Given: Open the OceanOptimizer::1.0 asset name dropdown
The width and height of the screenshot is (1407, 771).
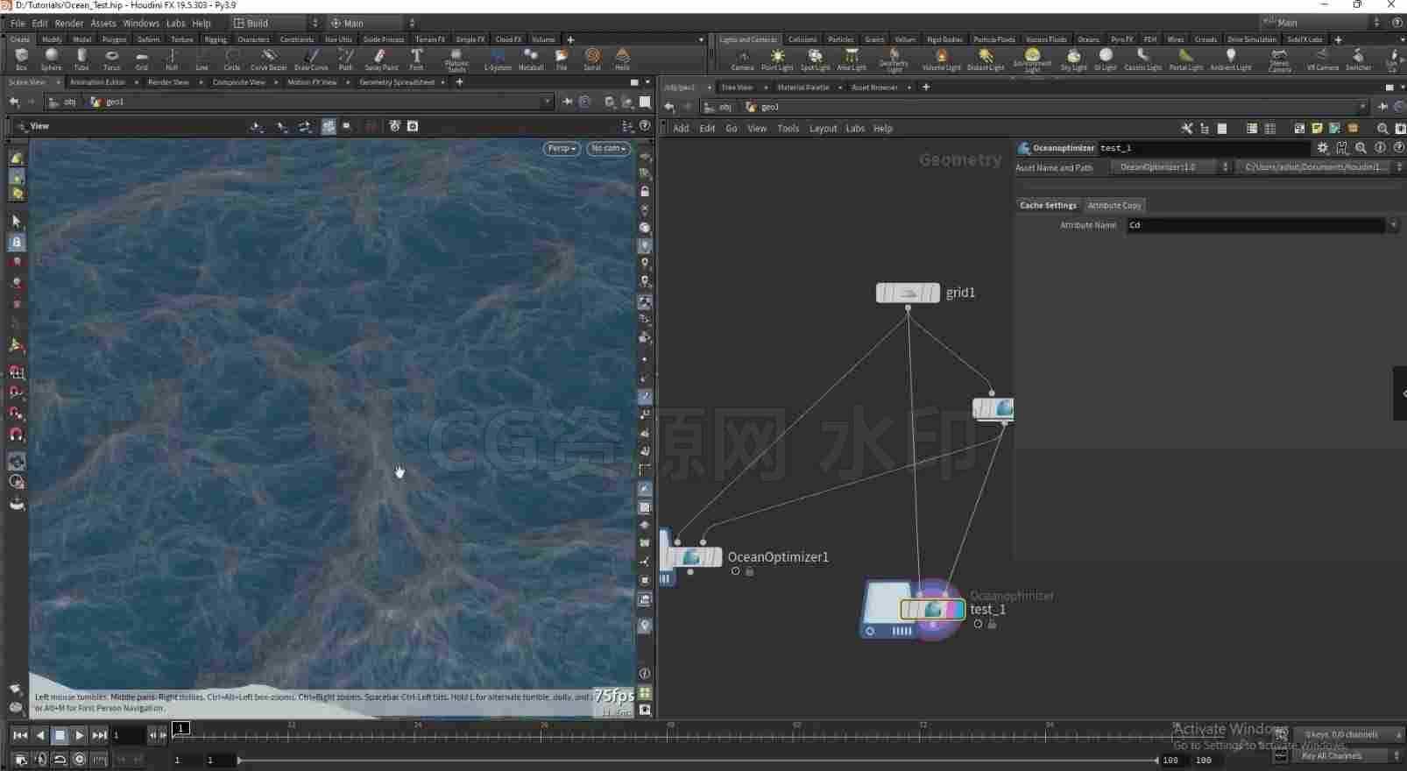Looking at the screenshot, I should point(1170,166).
